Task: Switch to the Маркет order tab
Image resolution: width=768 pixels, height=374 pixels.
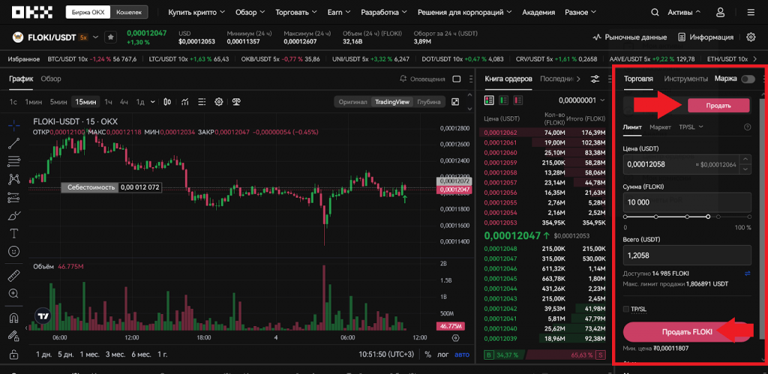Action: pyautogui.click(x=660, y=127)
